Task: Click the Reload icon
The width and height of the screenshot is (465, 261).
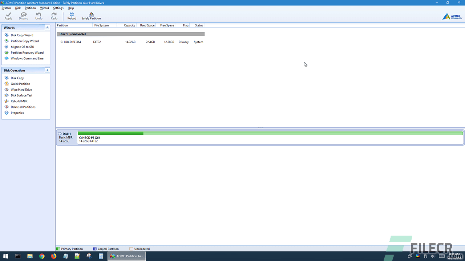Action: point(72,16)
